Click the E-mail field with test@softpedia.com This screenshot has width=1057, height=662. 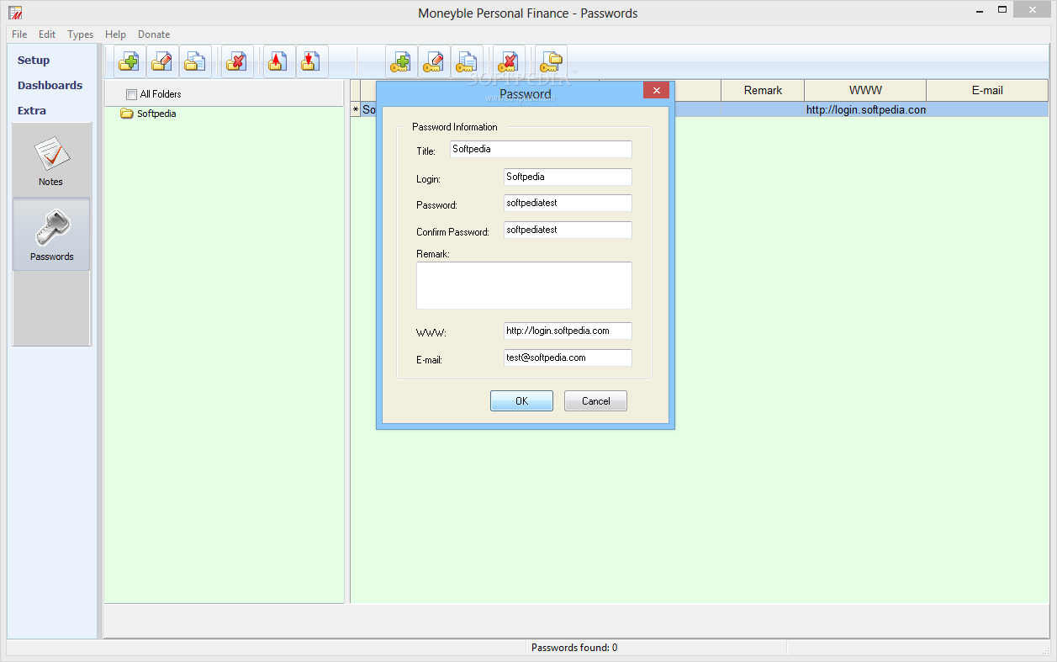(x=568, y=357)
